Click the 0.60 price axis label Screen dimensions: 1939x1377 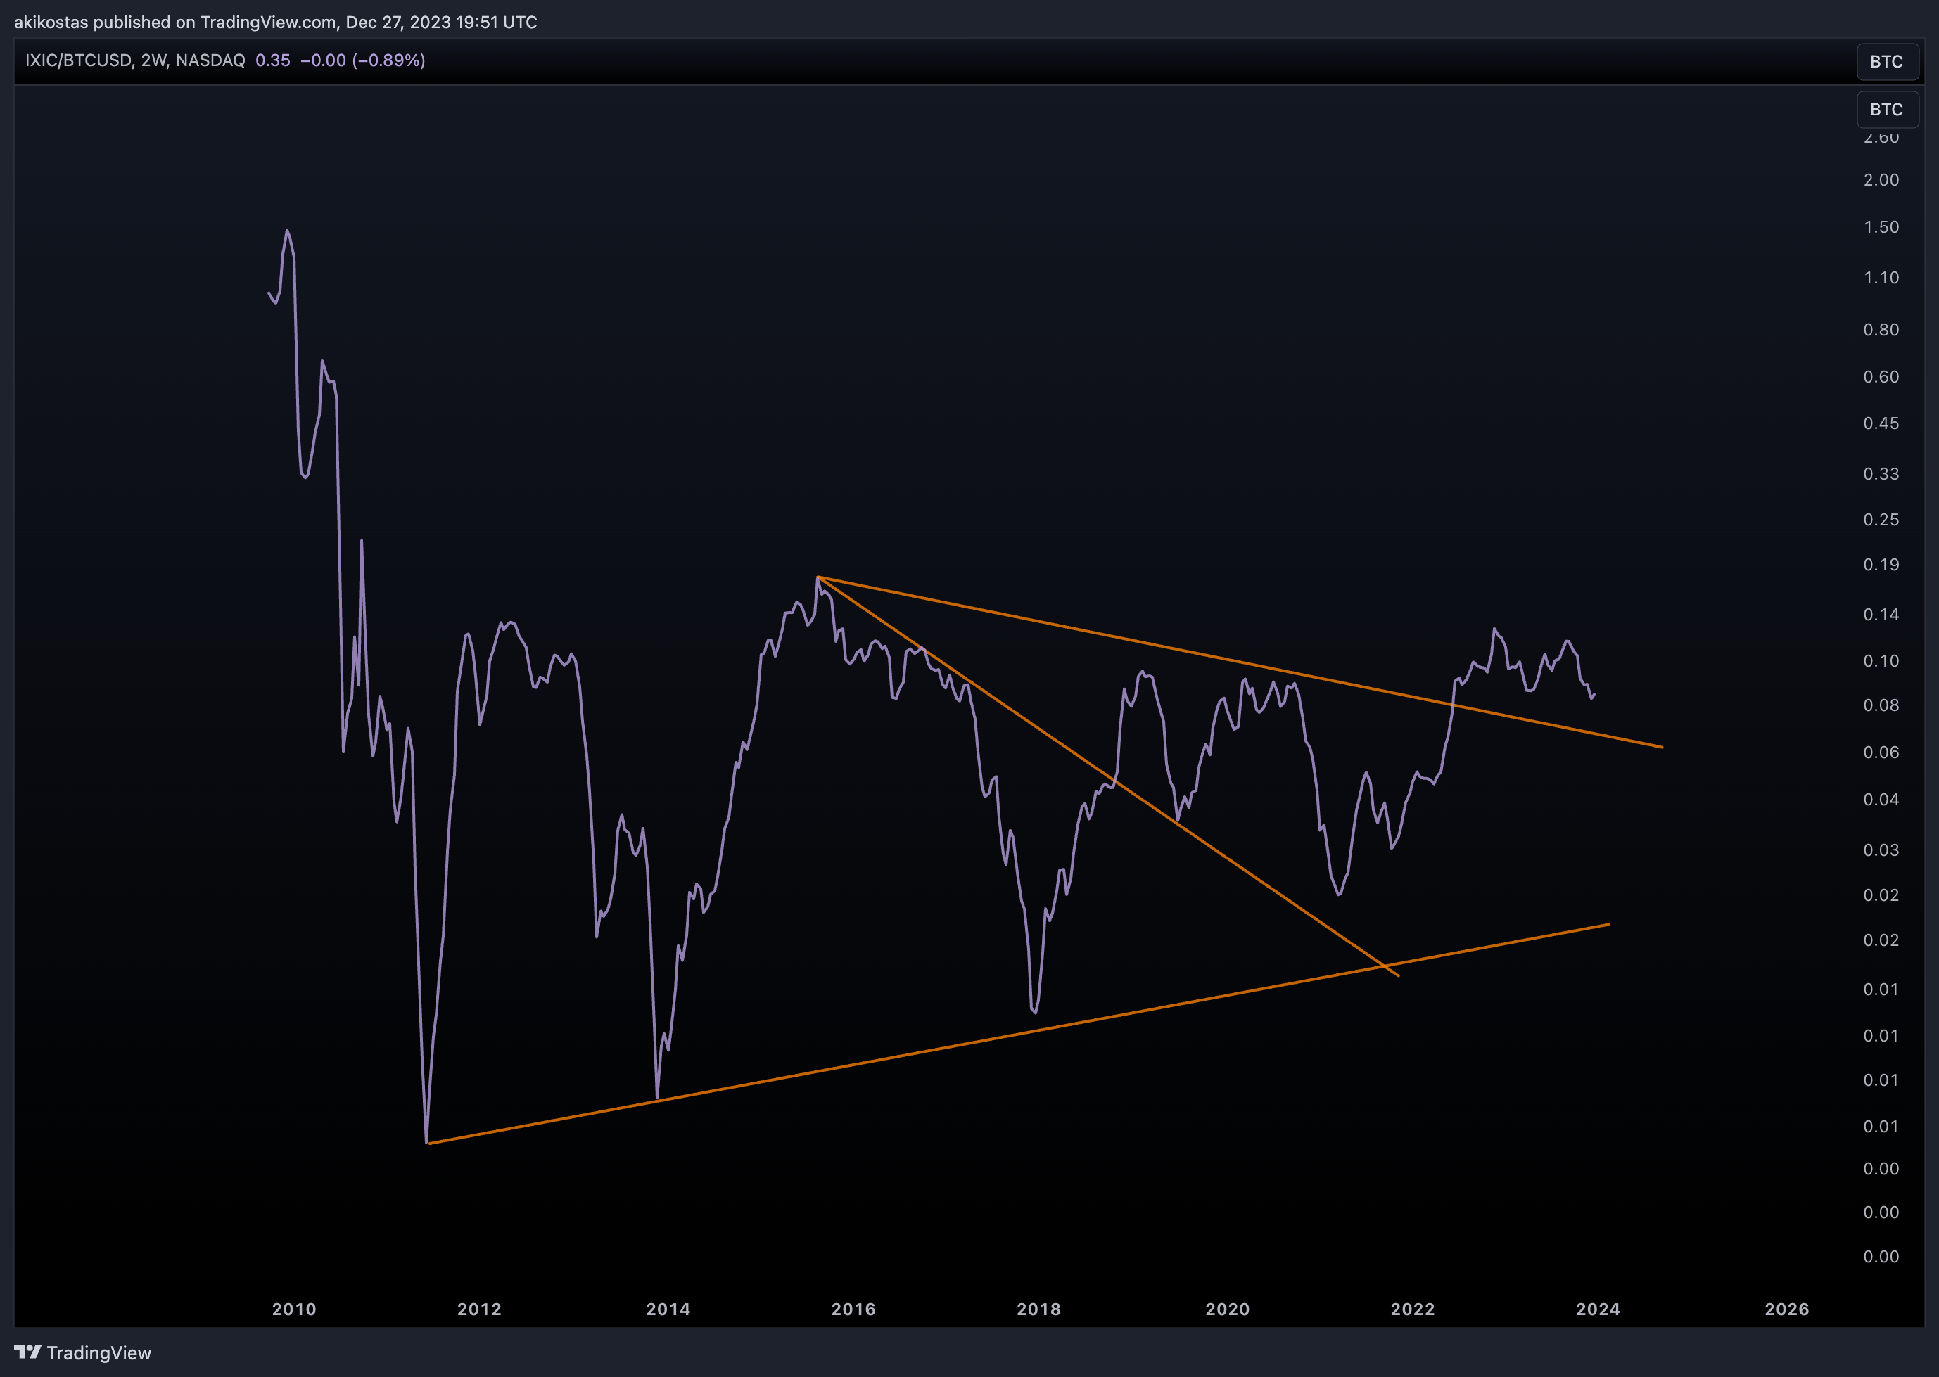(1881, 376)
